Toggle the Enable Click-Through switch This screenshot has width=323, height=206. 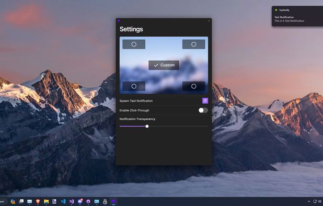pos(203,110)
